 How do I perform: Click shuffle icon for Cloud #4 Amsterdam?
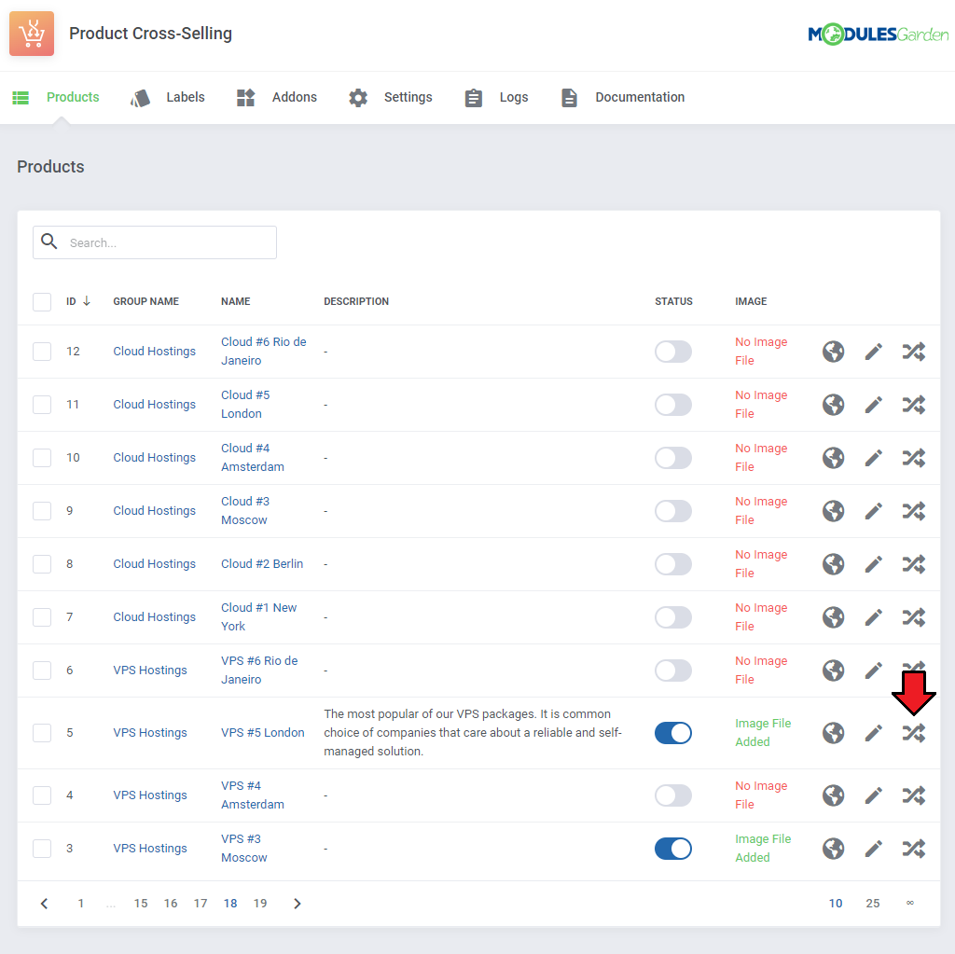tap(914, 458)
